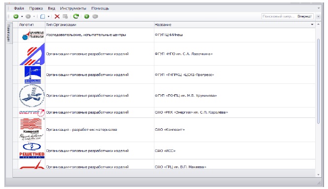Click the organization type cell in Хруничева row
Viewport: 328px width, 189px height.
pos(100,96)
